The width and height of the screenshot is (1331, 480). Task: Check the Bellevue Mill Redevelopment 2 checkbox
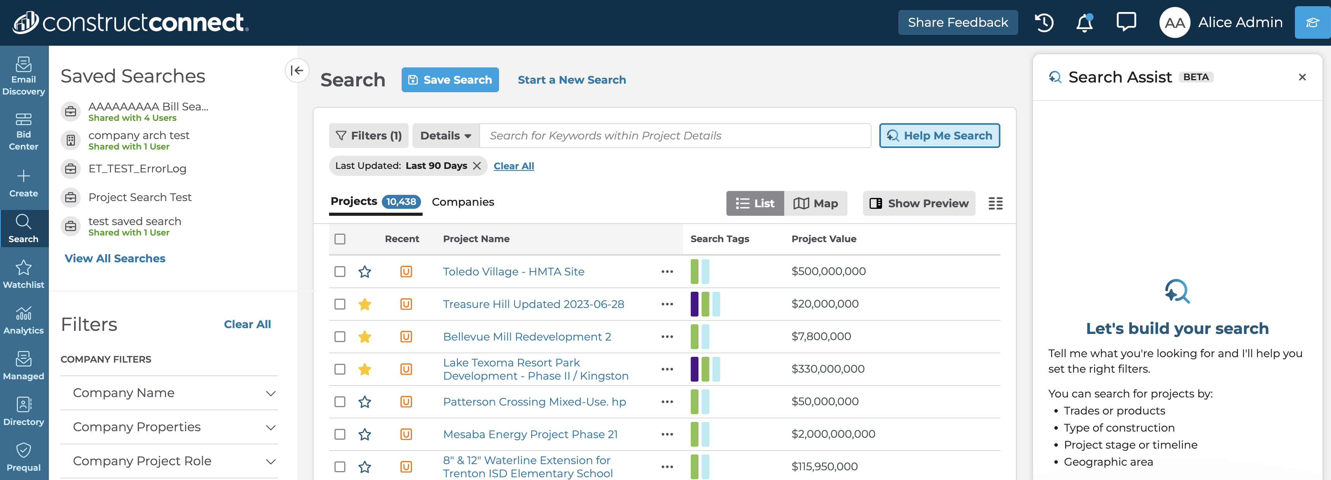[340, 337]
